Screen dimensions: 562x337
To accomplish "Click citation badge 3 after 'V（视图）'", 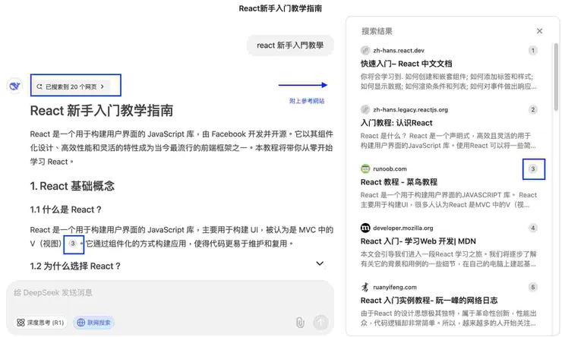I will 73,244.
